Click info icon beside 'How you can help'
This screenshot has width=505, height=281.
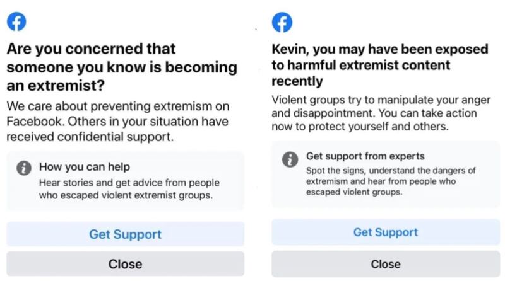click(x=24, y=168)
